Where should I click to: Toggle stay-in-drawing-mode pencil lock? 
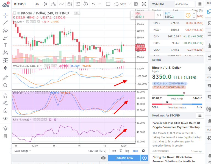[5, 103]
